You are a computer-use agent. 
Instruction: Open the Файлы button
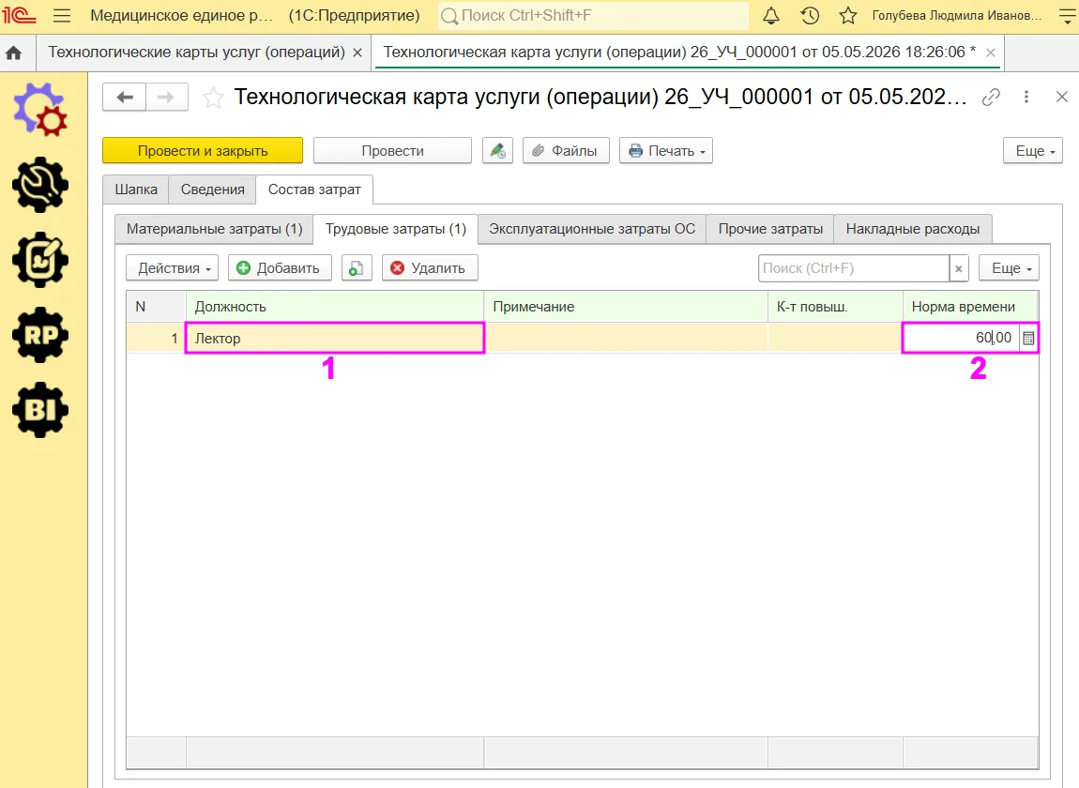pos(566,151)
